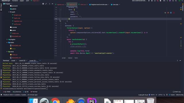Open terminal panel options menu icon
Image resolution: width=184 pixels, height=103 pixels.
tap(177, 61)
